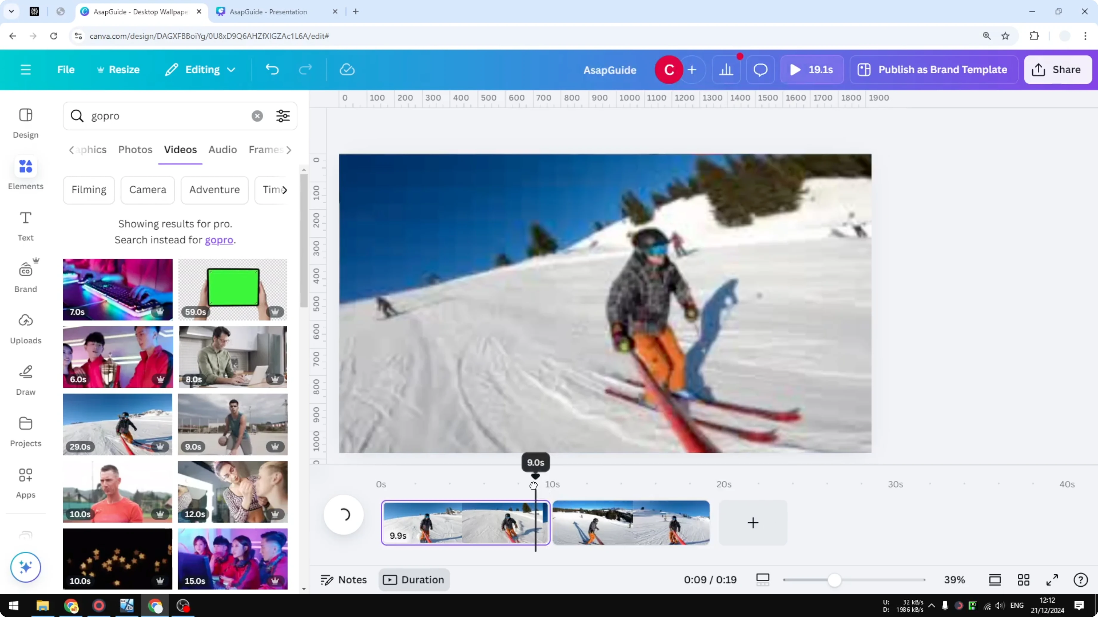Toggle the Notes panel
Viewport: 1098px width, 617px height.
[x=343, y=579]
